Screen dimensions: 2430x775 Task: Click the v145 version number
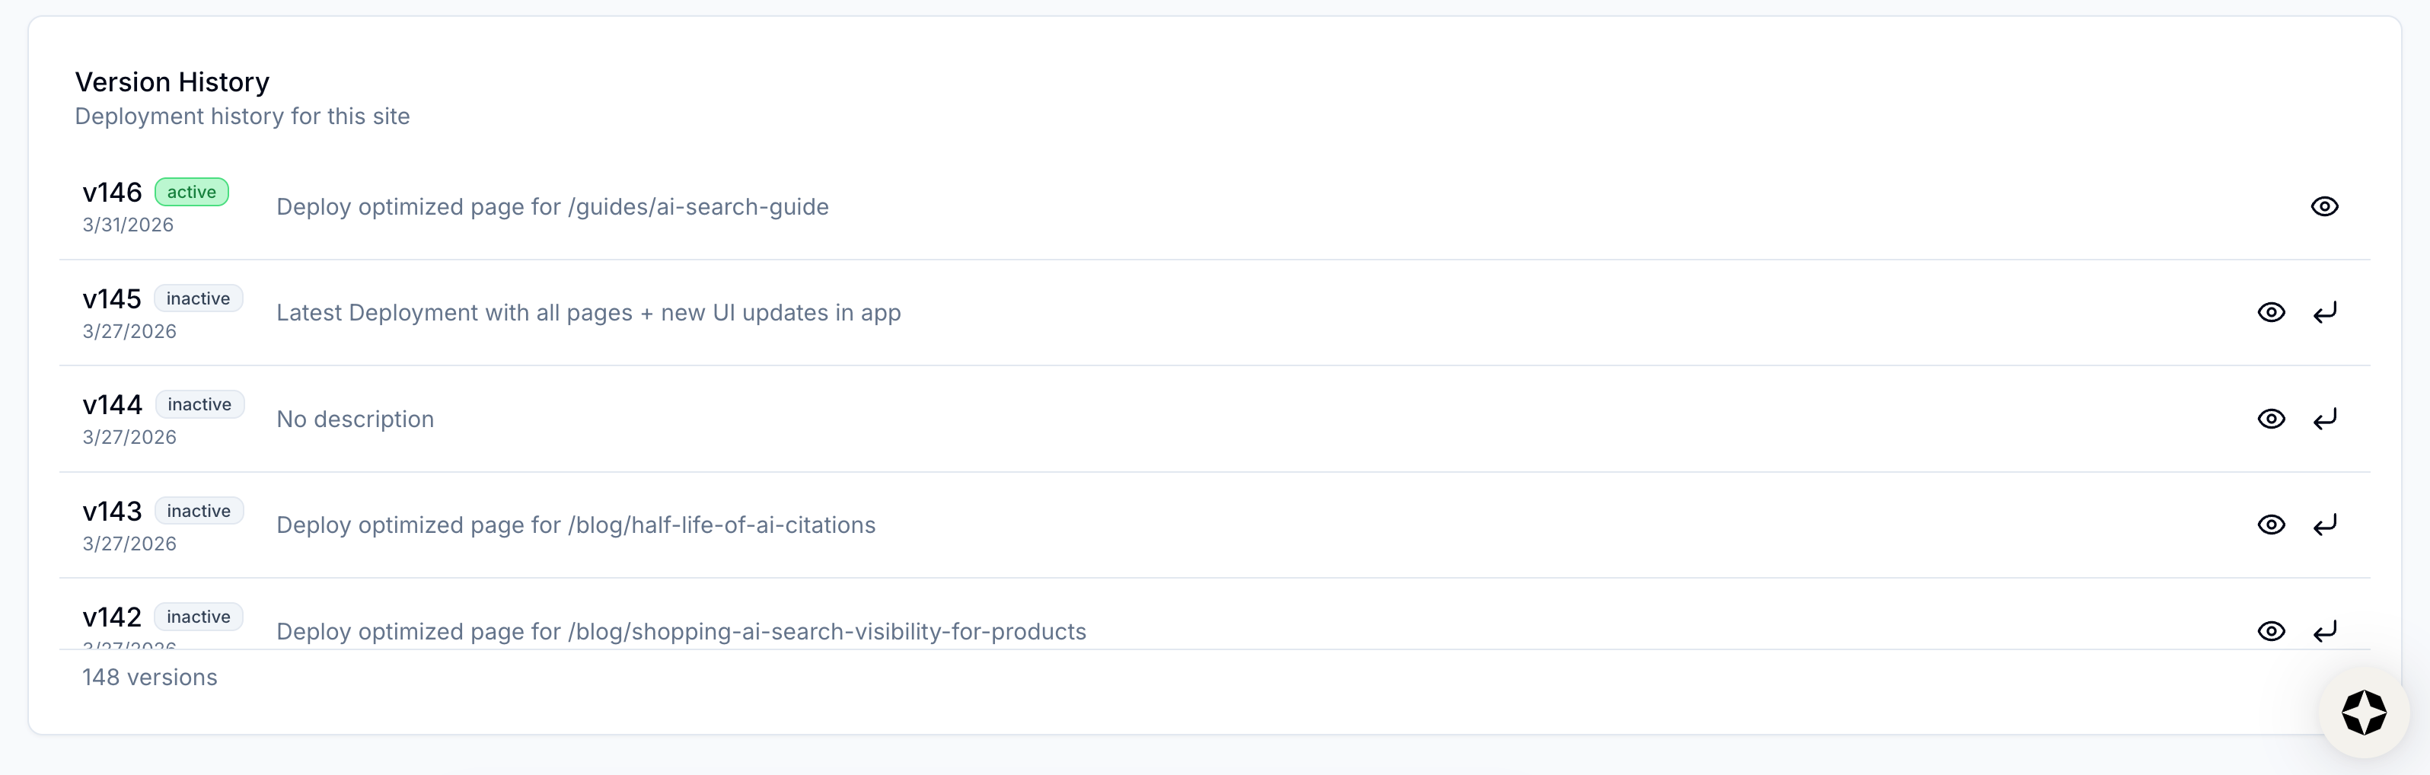[x=111, y=299]
